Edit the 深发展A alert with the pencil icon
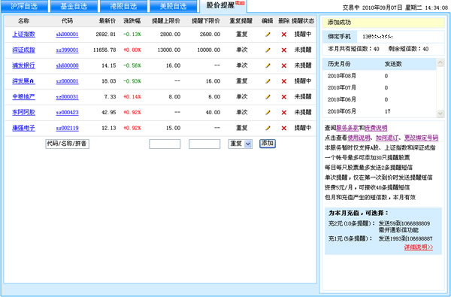This screenshot has width=451, height=297. click(268, 81)
